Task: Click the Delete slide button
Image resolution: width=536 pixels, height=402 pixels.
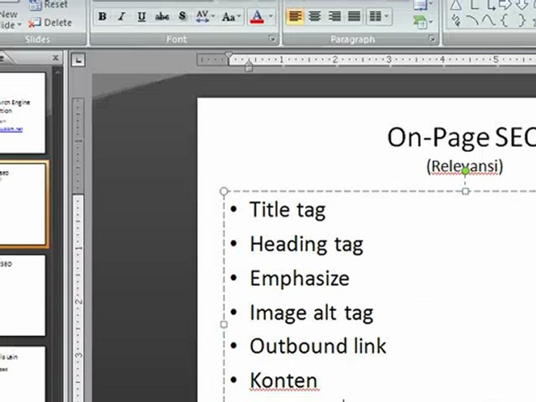Action: 50,23
